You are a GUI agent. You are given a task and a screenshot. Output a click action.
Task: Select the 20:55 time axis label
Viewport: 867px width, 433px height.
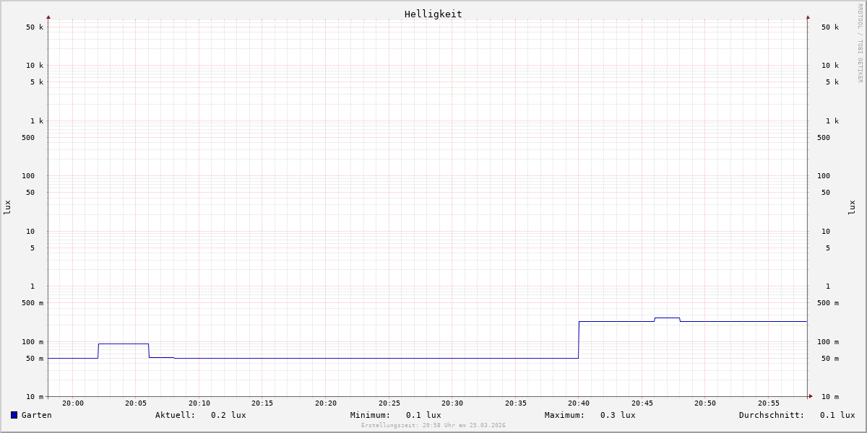(769, 403)
